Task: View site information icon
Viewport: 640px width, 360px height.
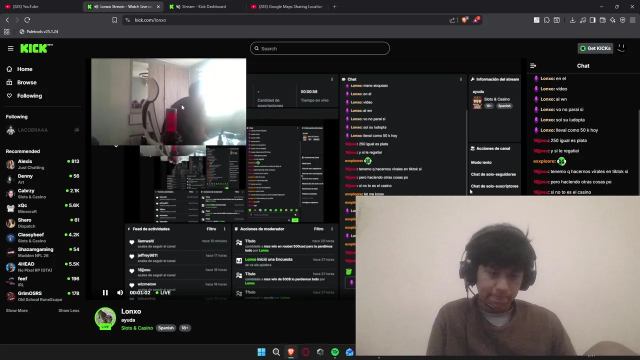Action: click(x=127, y=20)
